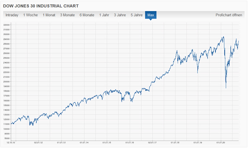Screen dimensions: 248x148
Task: Switch chart to 3 Monate
Action: [x=68, y=15]
